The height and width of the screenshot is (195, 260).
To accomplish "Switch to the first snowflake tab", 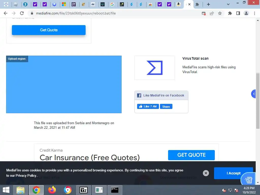I will (6, 4).
